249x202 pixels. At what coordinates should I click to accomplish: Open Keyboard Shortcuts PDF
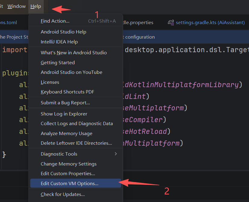coord(76,92)
